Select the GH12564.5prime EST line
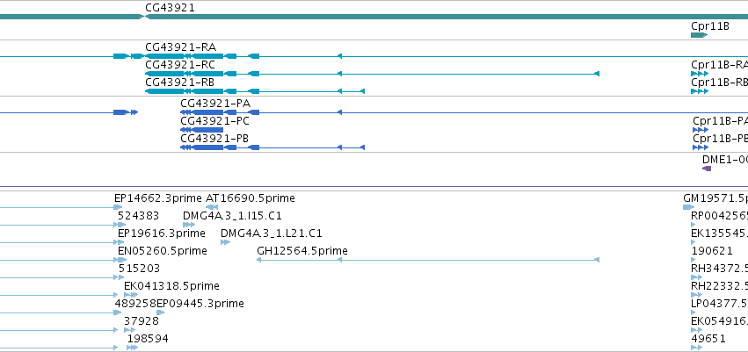The image size is (748, 352). (x=428, y=260)
